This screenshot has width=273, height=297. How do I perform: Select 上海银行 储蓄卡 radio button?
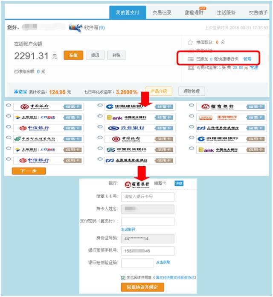pos(9,116)
